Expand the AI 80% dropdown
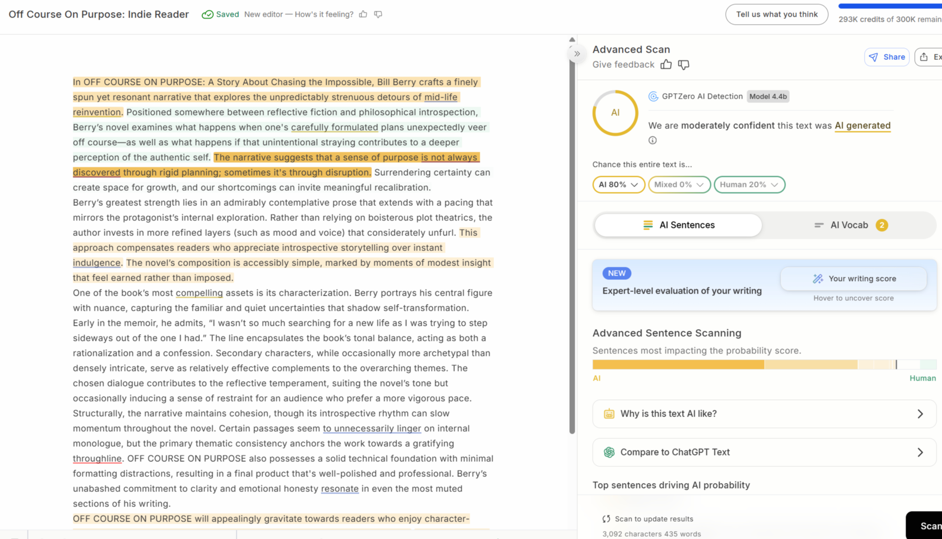Screen dimensions: 942x539 click(x=618, y=185)
